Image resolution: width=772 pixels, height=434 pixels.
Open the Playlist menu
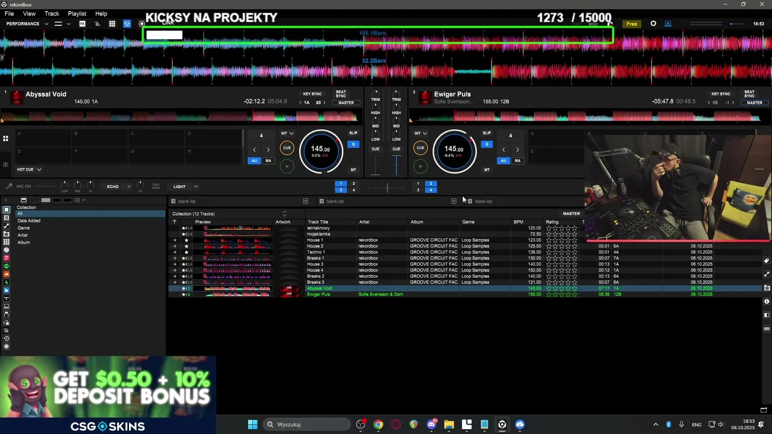77,13
